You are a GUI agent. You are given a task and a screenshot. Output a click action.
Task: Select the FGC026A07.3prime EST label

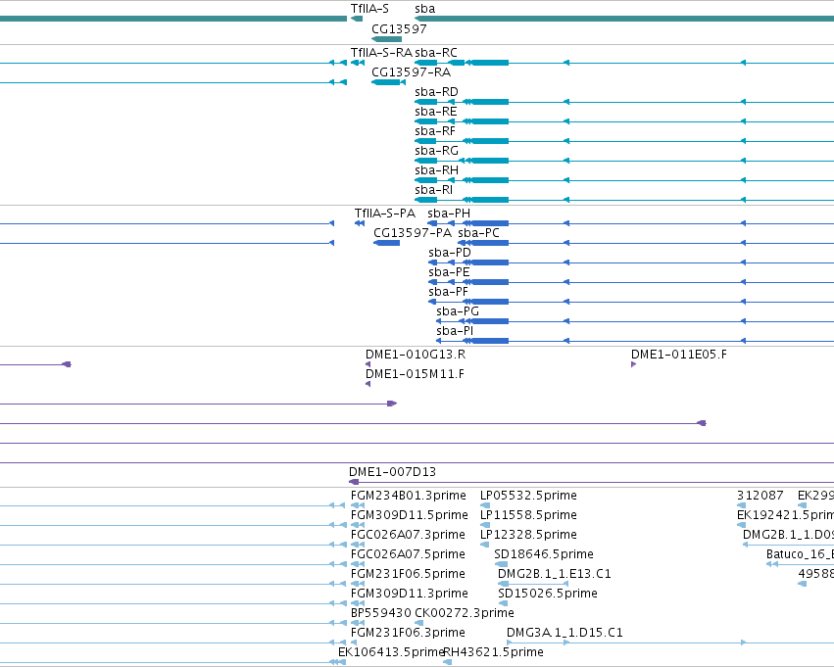click(408, 535)
